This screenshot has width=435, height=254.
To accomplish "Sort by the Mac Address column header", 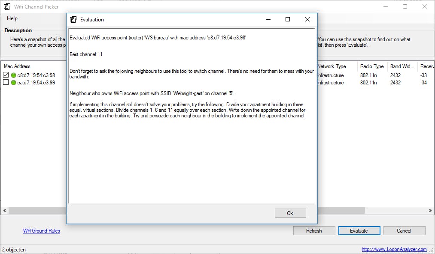I will click(17, 66).
